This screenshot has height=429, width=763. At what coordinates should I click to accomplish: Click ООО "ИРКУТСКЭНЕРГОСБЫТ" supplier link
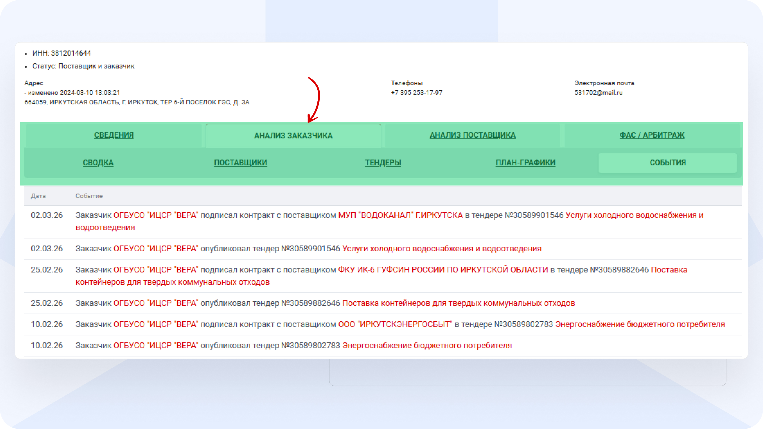tap(395, 324)
